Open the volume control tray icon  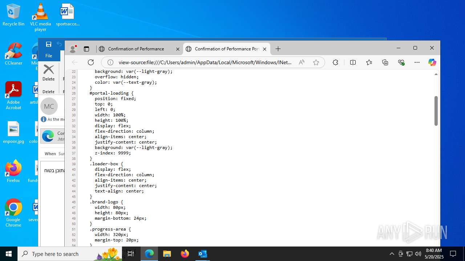point(418,254)
